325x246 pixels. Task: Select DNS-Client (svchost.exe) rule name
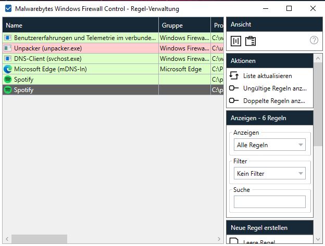(x=48, y=59)
